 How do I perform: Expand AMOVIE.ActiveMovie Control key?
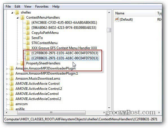click(x=7, y=84)
